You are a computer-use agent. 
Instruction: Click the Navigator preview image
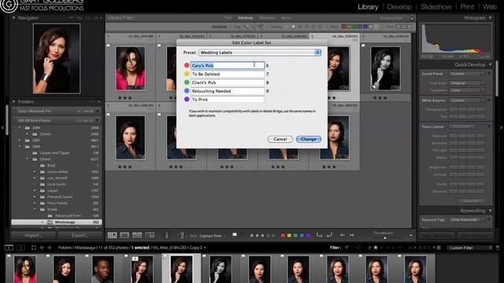pos(57,58)
